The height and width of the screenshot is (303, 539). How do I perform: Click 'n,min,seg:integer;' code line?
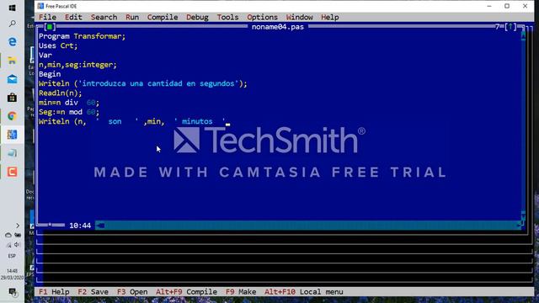77,65
